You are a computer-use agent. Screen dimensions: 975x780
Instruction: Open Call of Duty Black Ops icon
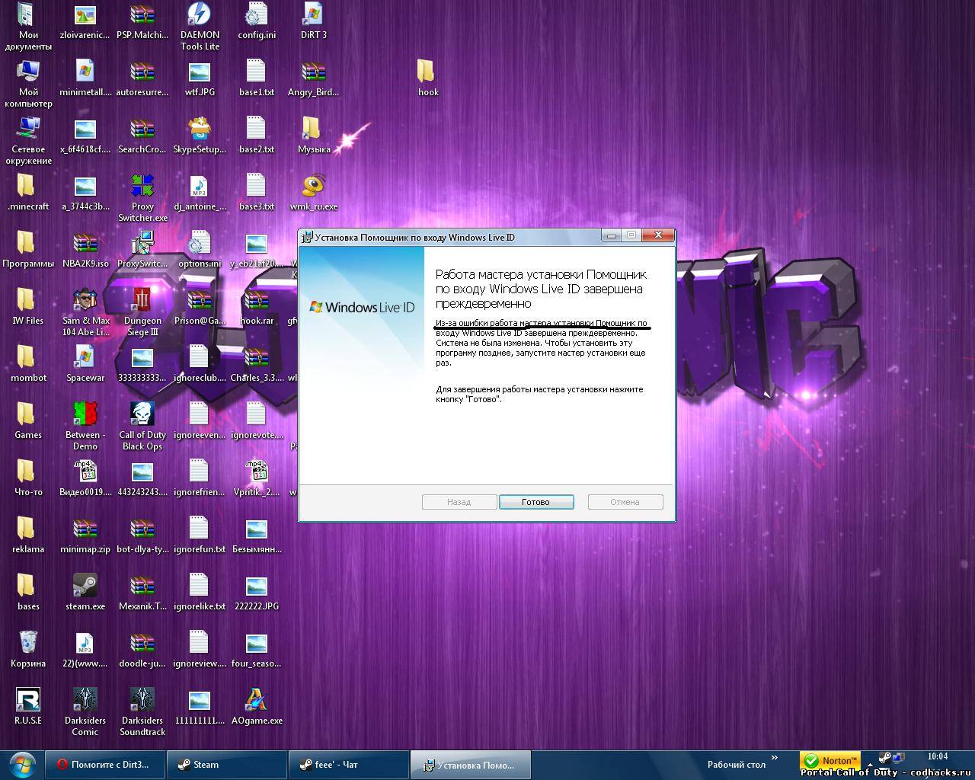point(142,415)
